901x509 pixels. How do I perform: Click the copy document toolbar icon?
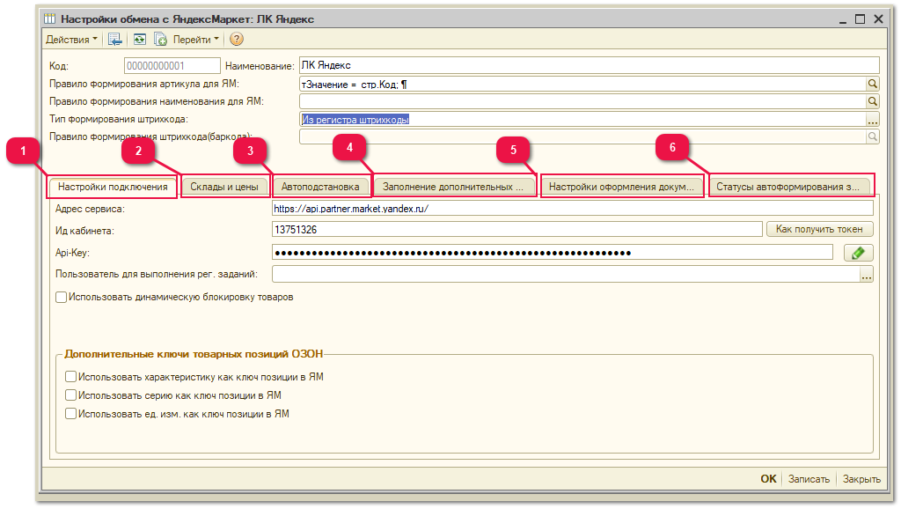point(160,39)
